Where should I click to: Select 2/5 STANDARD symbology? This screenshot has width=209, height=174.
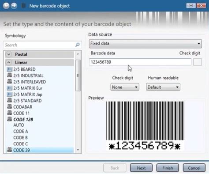click(27, 101)
